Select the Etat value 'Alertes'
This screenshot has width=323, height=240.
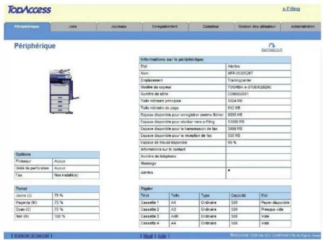233,66
